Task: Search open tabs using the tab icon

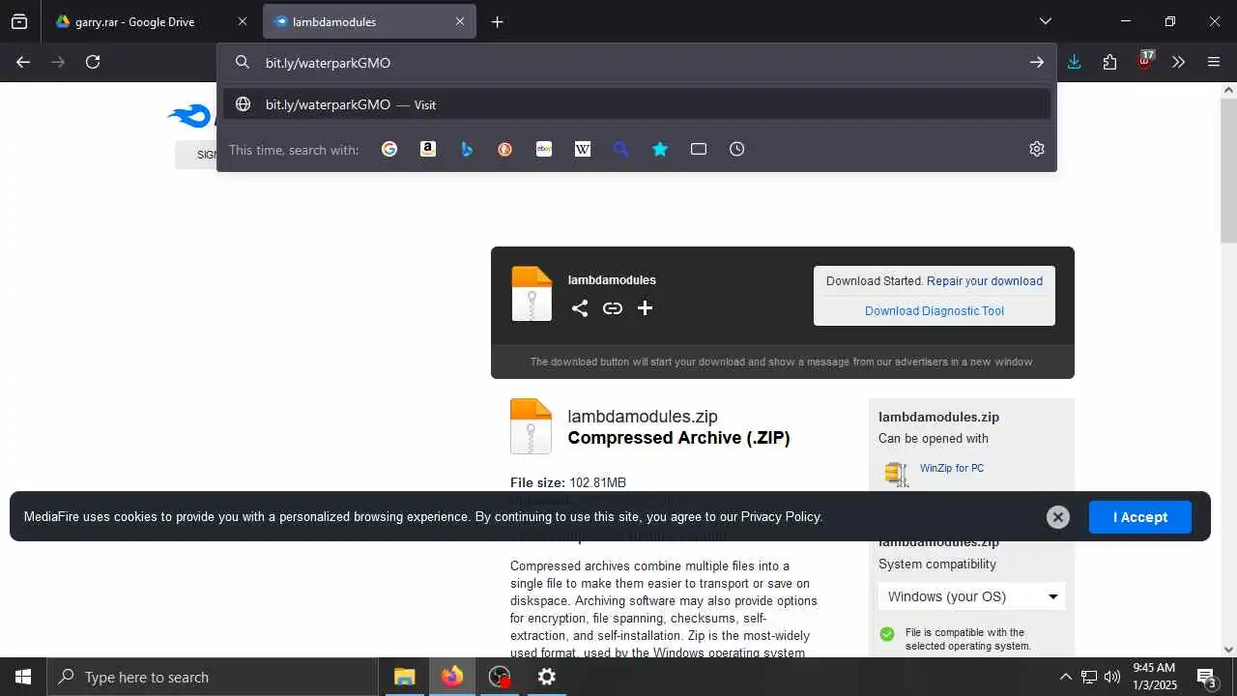Action: pos(699,149)
